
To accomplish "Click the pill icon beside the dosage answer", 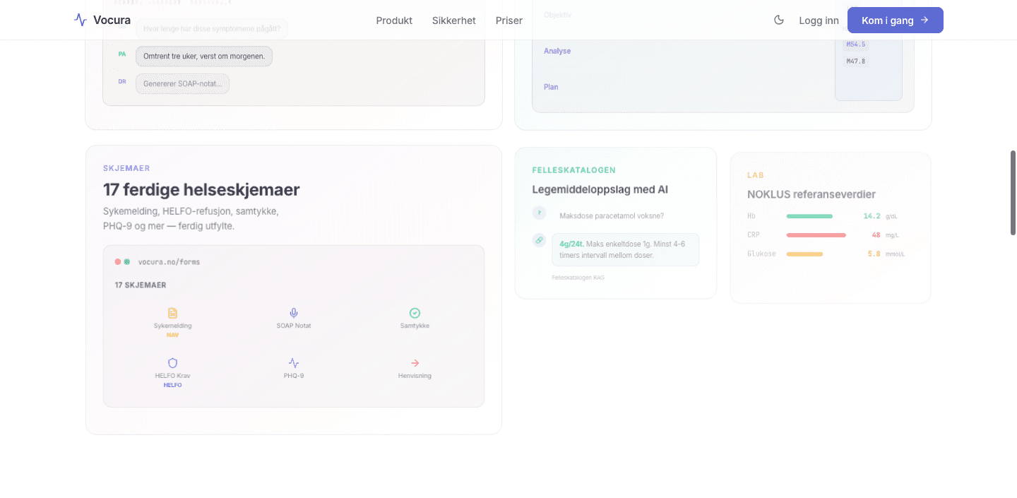I will (540, 240).
